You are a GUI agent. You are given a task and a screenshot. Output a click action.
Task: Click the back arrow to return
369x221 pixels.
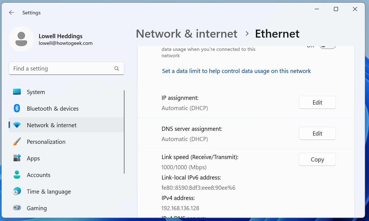point(11,12)
